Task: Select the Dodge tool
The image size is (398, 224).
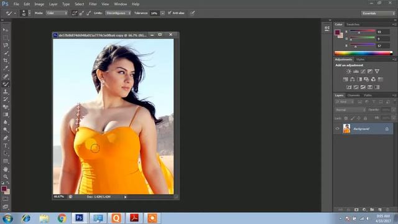Action: point(6,130)
